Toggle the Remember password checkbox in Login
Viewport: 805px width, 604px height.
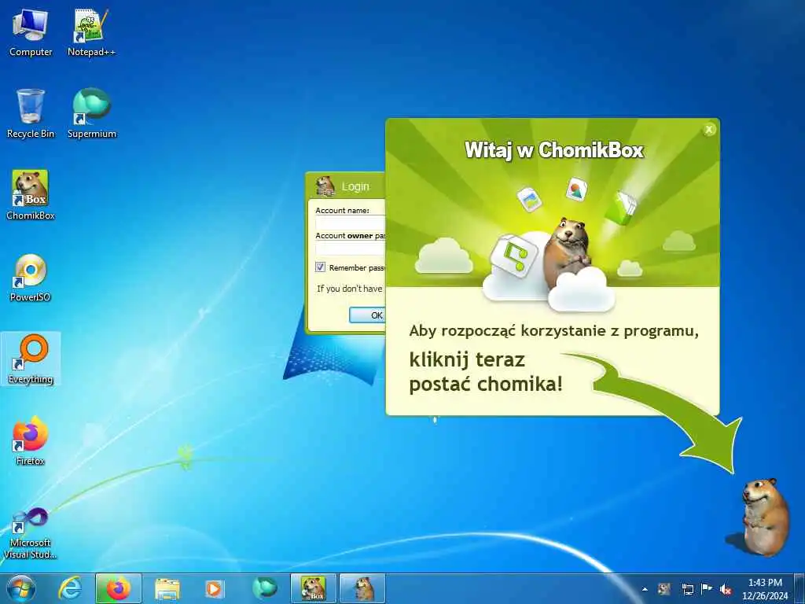[x=321, y=267]
